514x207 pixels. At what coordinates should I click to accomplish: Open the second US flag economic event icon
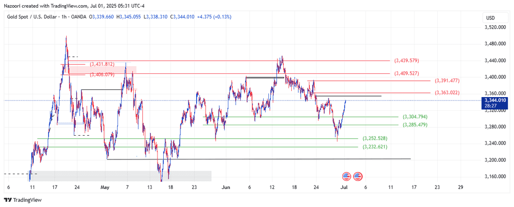[x=358, y=177]
